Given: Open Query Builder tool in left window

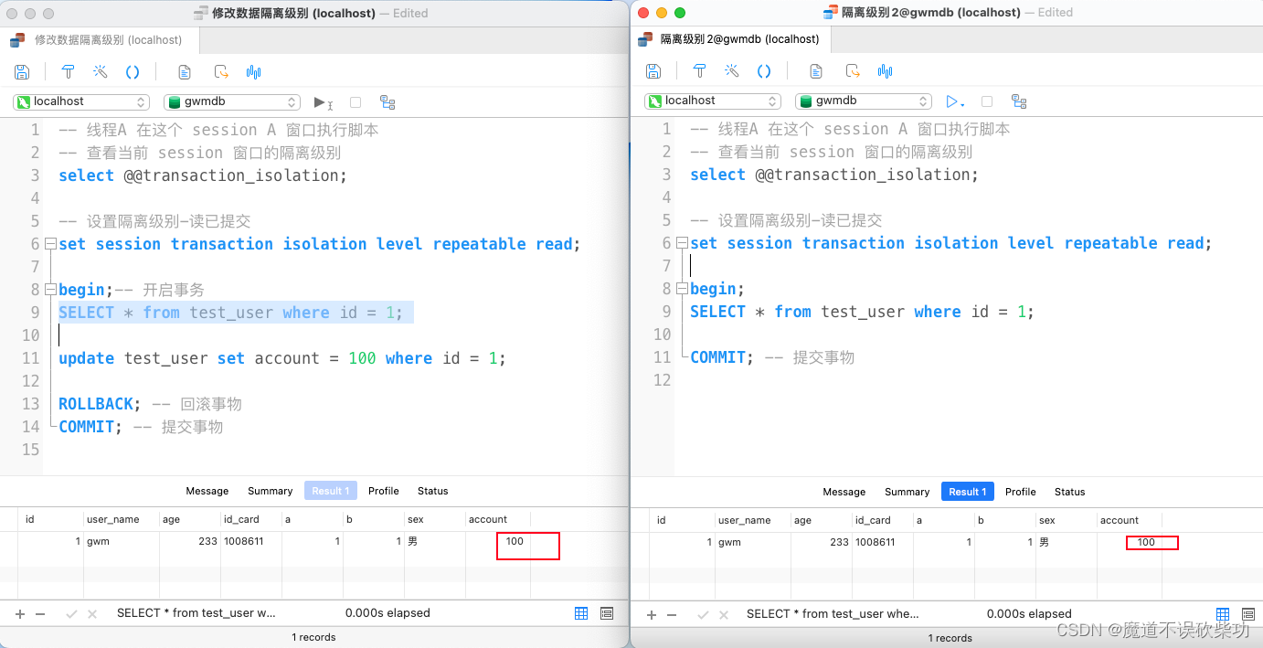Looking at the screenshot, I should pos(68,72).
